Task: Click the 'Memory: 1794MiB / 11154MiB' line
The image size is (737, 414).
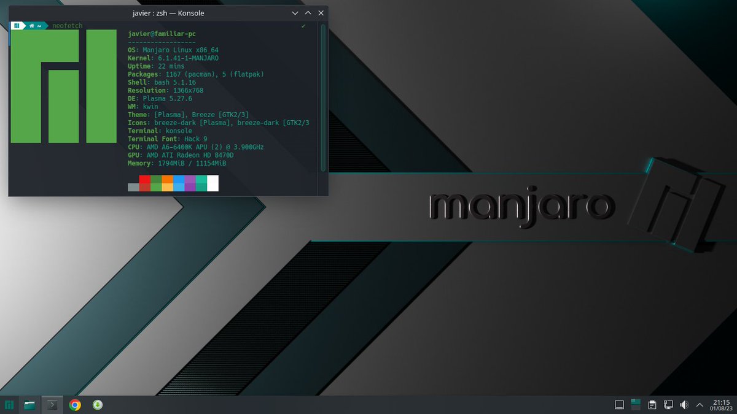Action: (177, 163)
